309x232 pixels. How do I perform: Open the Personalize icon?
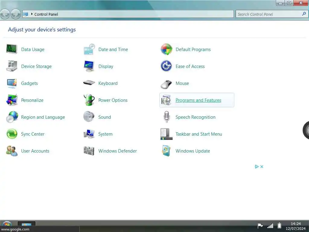pyautogui.click(x=12, y=100)
